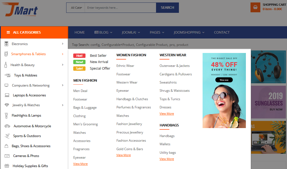Open the Best Seller link

98,56
